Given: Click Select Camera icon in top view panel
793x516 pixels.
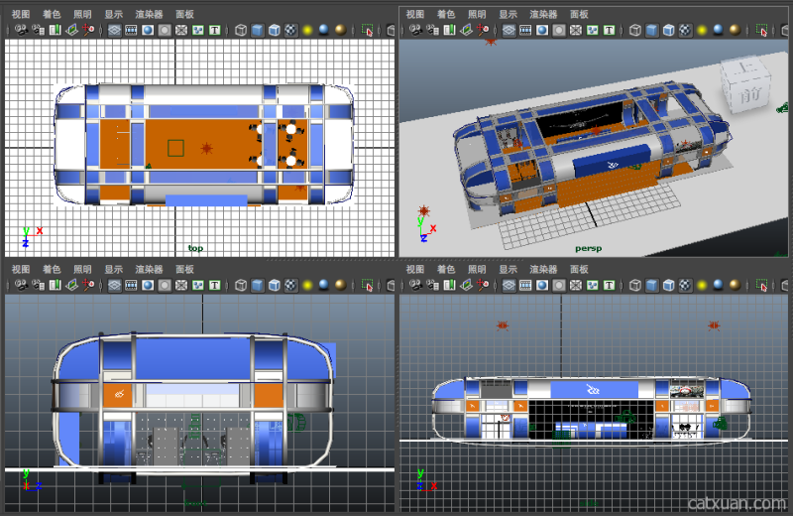Looking at the screenshot, I should (x=22, y=30).
